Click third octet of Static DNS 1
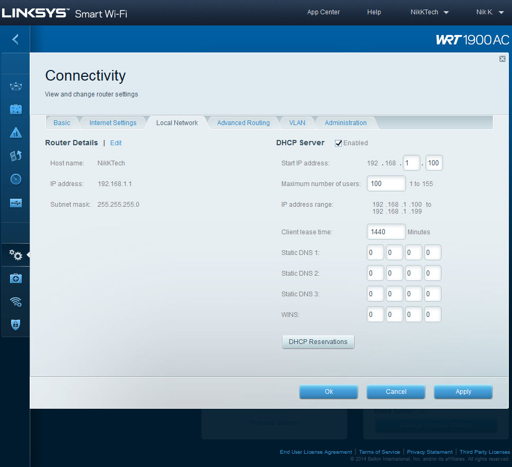This screenshot has height=467, width=512. [413, 252]
